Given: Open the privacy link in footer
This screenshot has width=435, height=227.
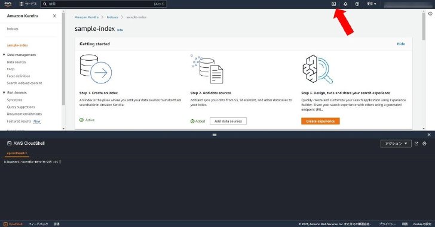Looking at the screenshot, I should (387, 224).
